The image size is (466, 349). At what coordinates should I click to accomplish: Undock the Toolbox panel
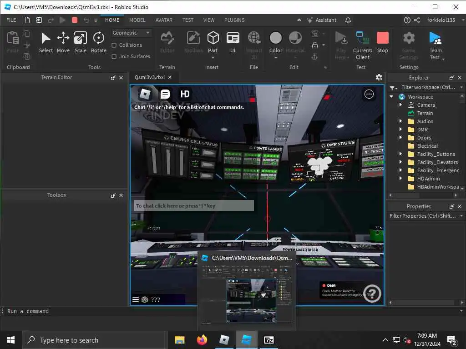113,195
